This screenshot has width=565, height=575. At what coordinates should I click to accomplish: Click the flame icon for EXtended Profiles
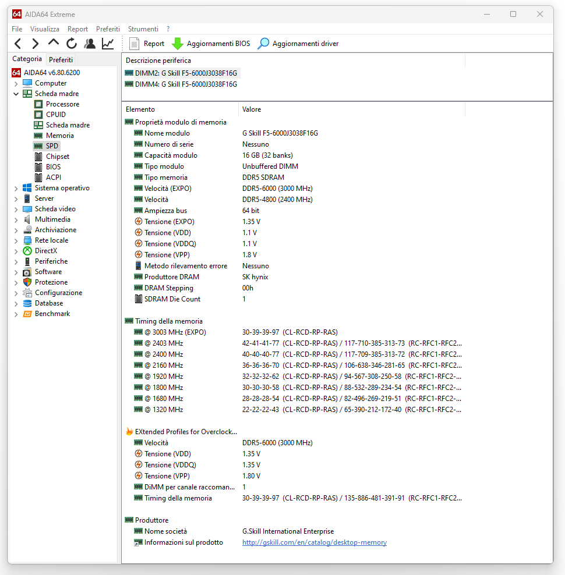point(129,432)
